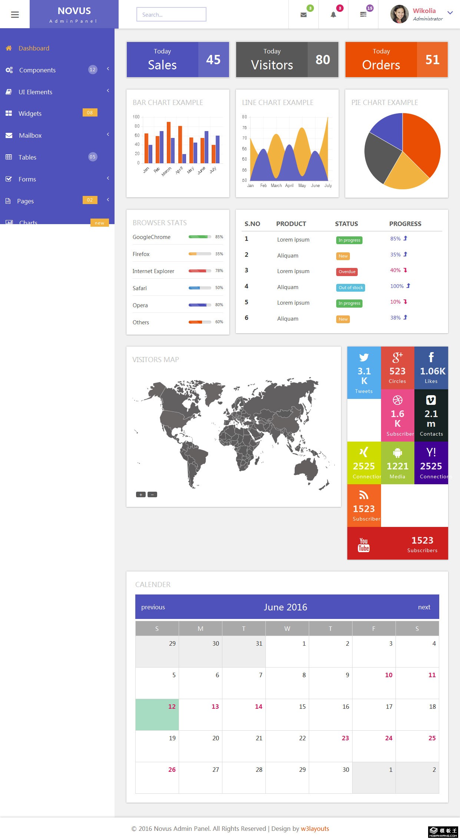
Task: Expand the Components sidebar menu
Action: [37, 70]
